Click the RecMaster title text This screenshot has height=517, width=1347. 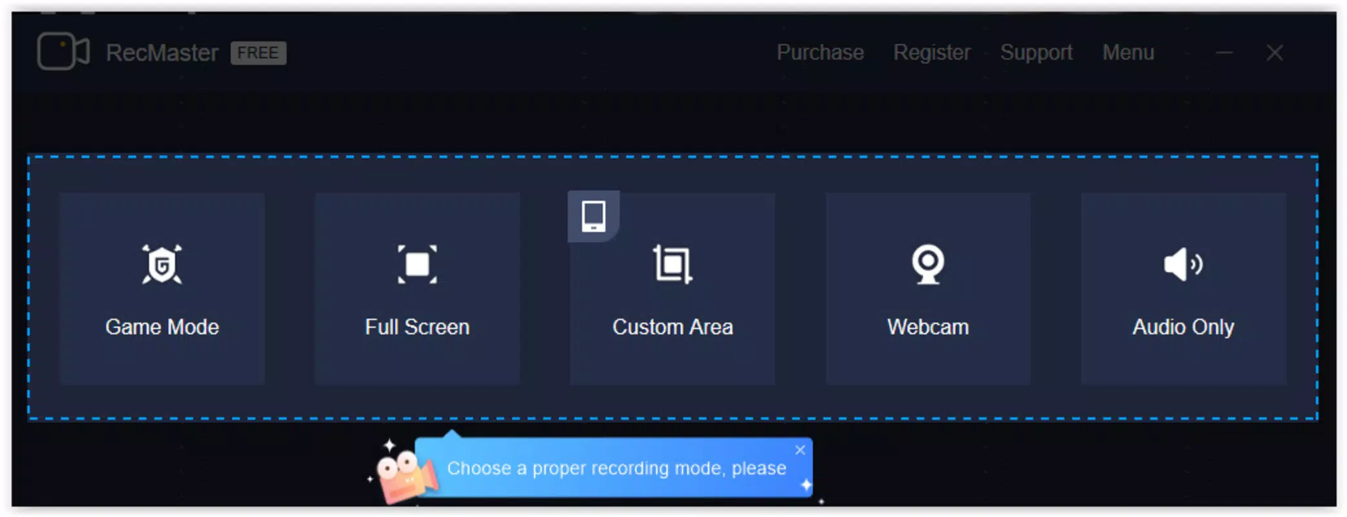[162, 53]
